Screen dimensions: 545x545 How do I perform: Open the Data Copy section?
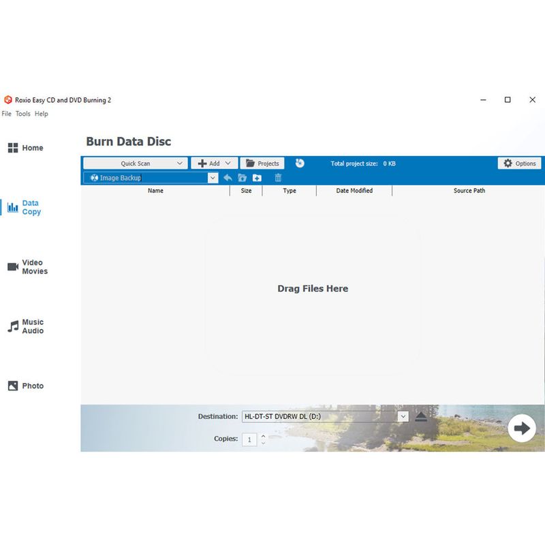[x=25, y=208]
